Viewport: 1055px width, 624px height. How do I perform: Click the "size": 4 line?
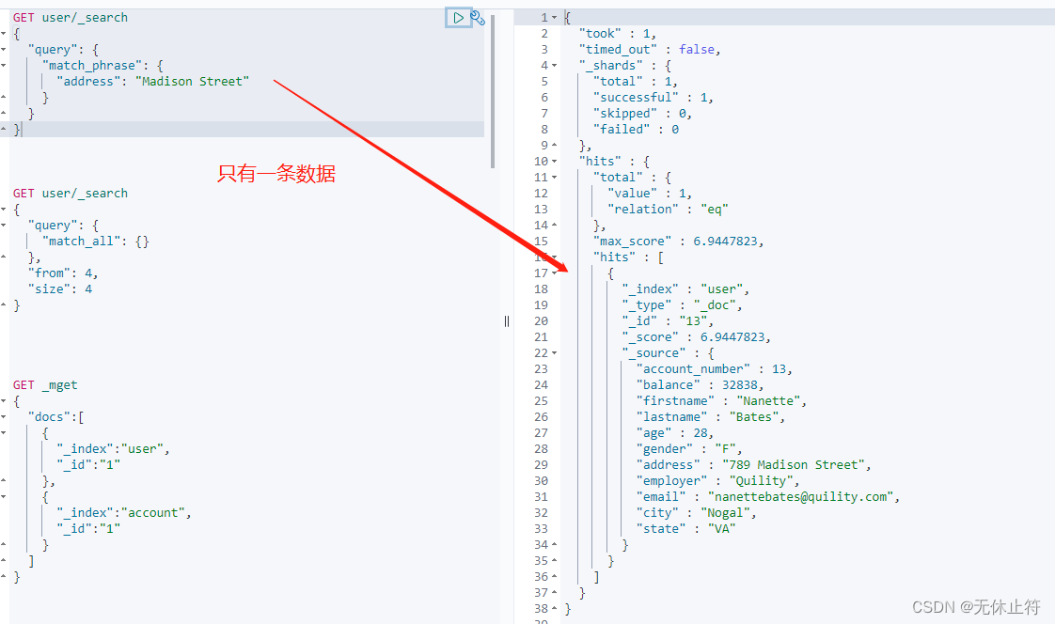pos(60,289)
